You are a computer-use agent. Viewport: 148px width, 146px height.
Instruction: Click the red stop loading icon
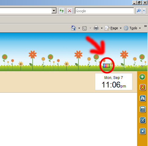pos(70,11)
